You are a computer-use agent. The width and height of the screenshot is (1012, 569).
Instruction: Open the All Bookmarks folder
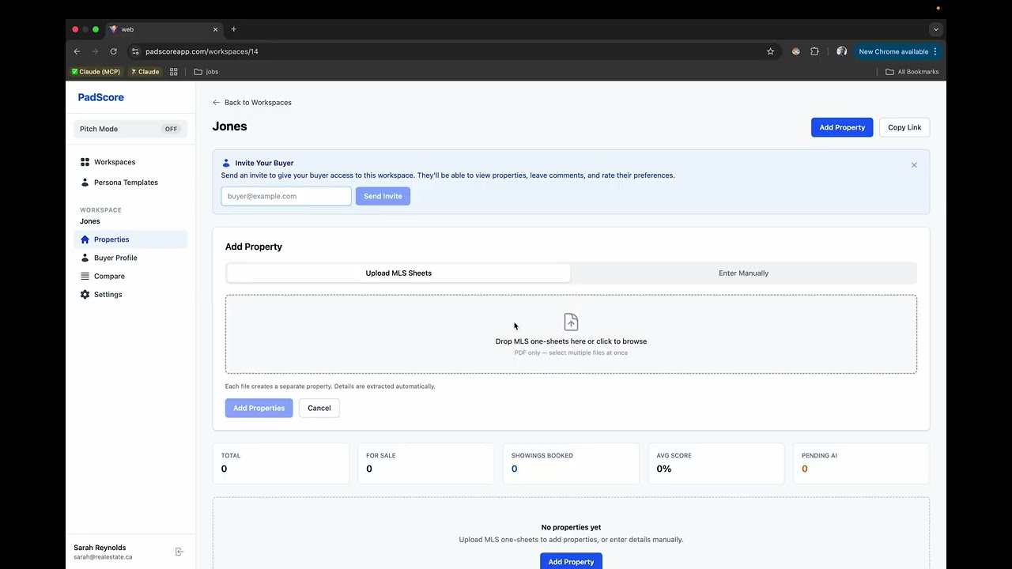point(912,72)
